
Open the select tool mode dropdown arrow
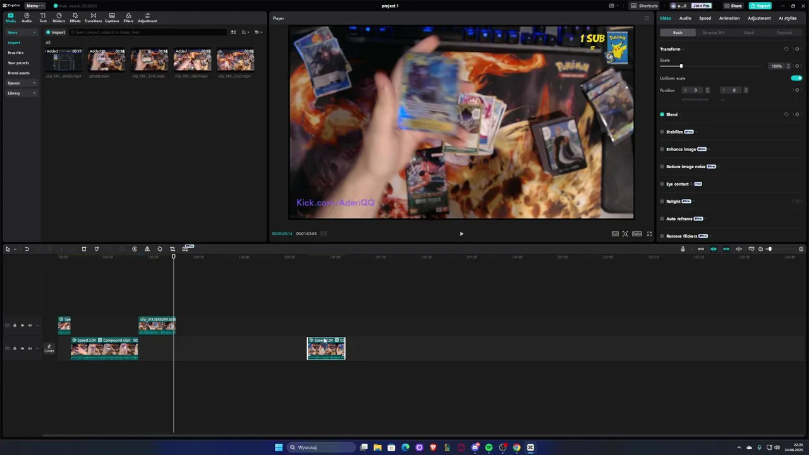point(15,249)
